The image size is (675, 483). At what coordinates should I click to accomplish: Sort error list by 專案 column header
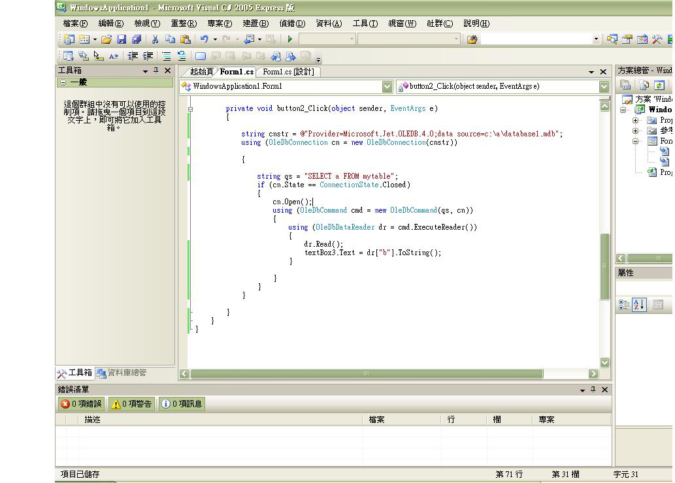[572, 419]
